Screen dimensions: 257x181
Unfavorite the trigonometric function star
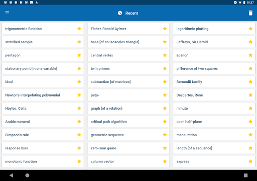pos(79,29)
